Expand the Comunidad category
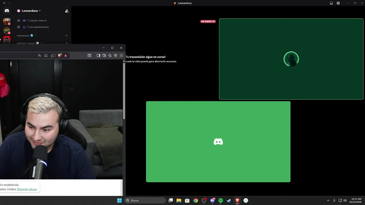The width and height of the screenshot is (365, 205). (x=26, y=36)
